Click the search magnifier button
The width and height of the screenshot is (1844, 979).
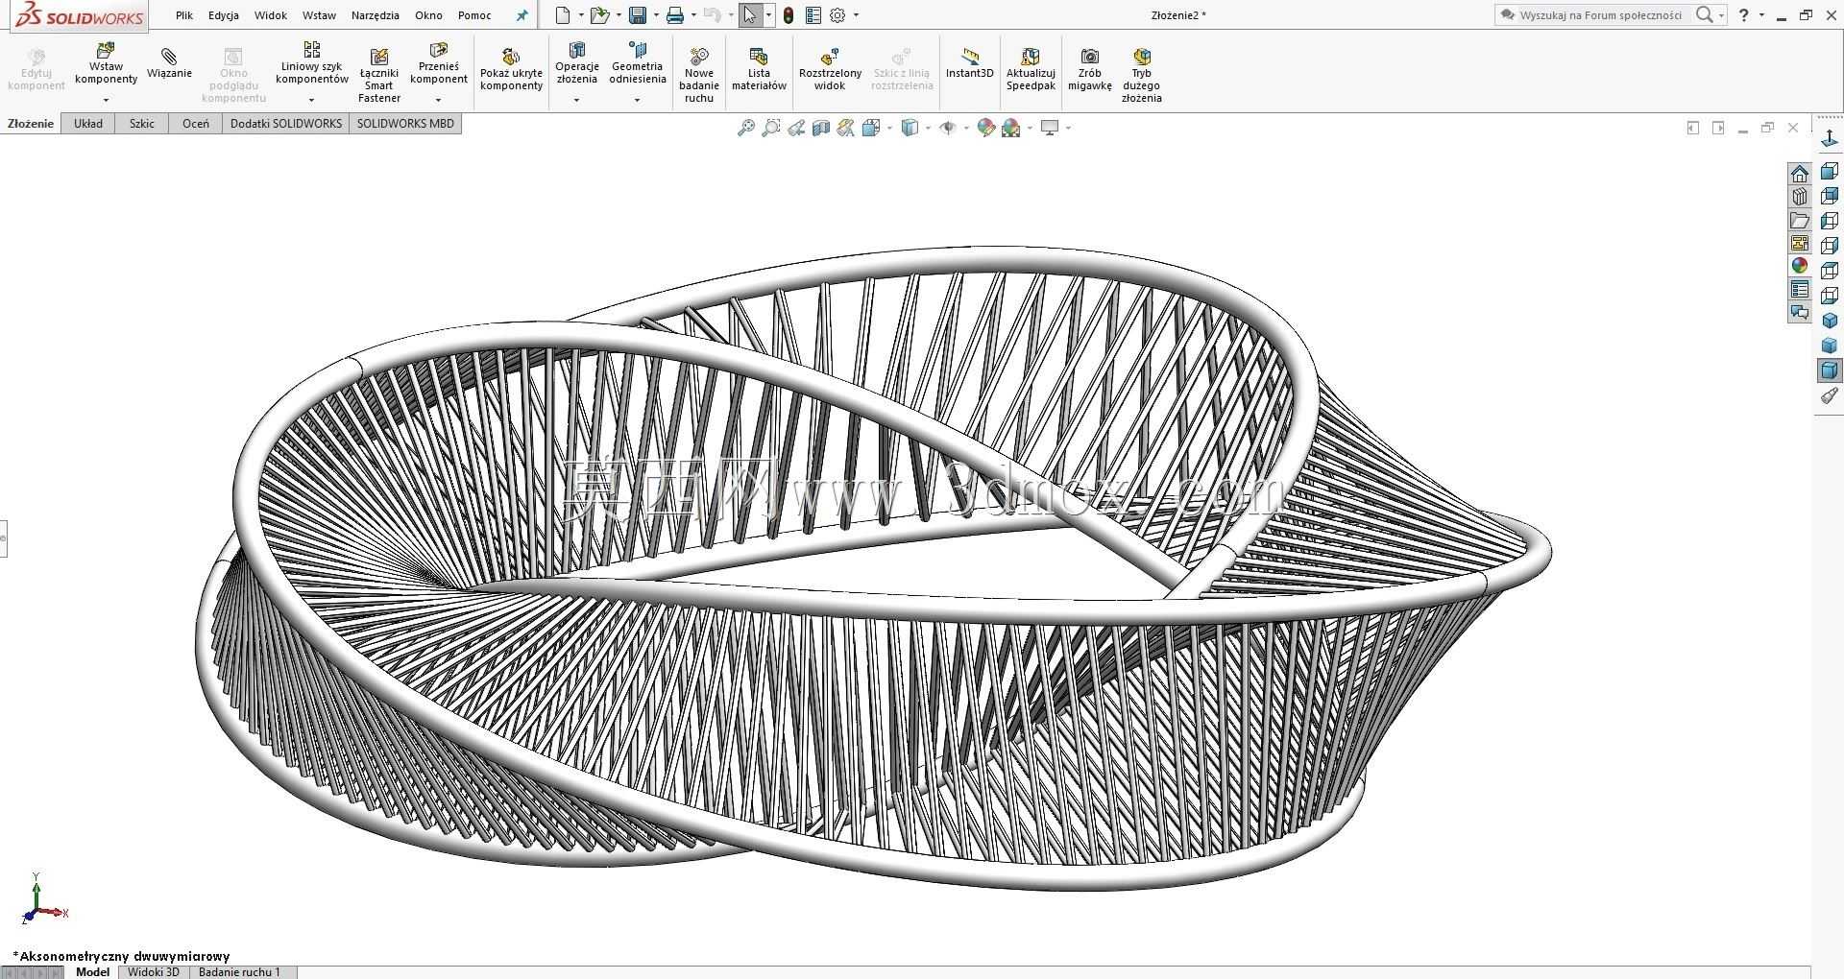(x=1704, y=15)
